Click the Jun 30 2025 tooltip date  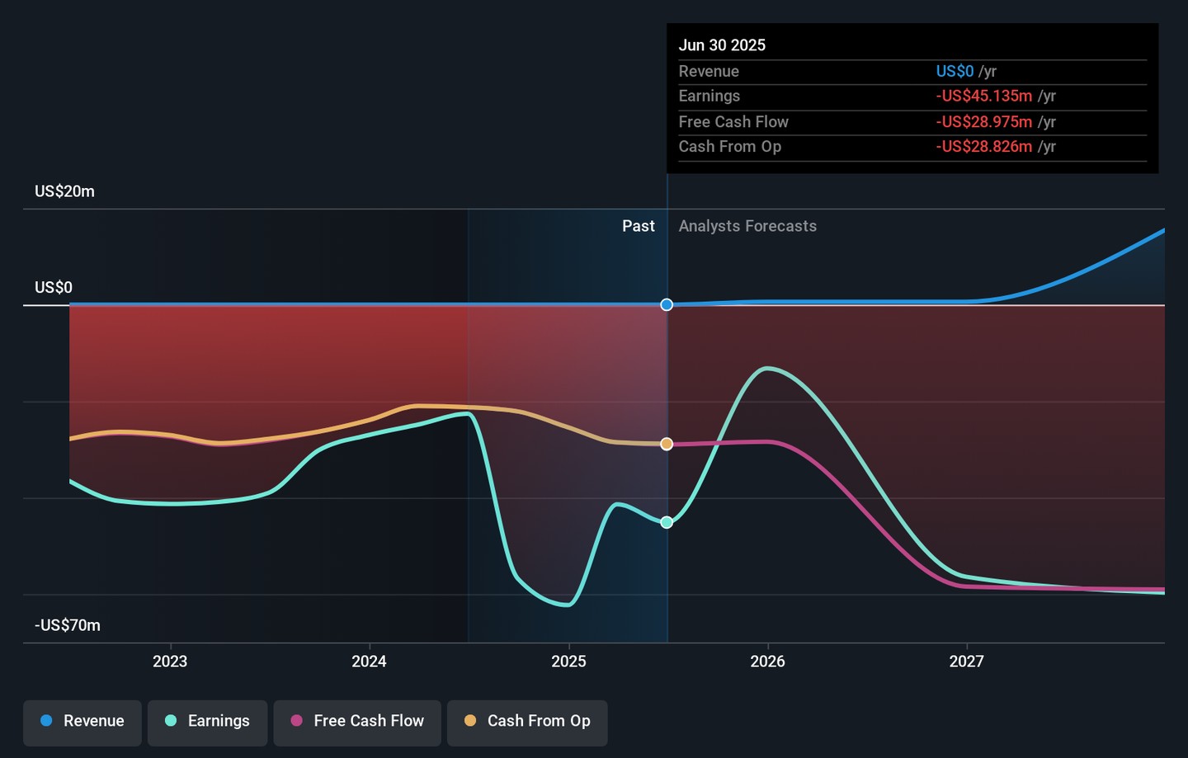tap(722, 45)
